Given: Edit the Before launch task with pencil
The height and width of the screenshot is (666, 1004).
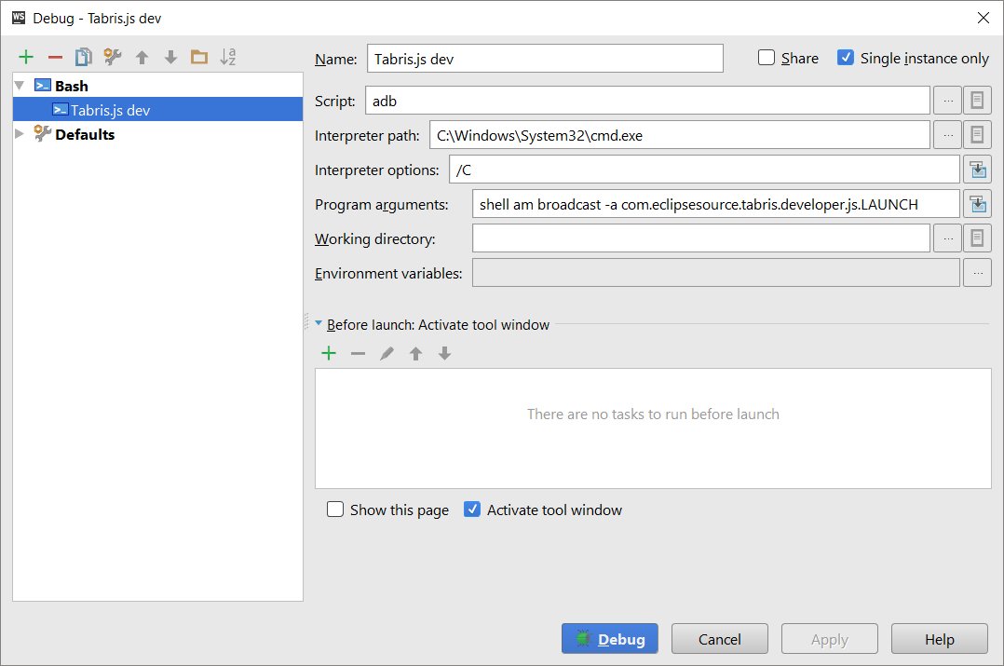Looking at the screenshot, I should 387,353.
